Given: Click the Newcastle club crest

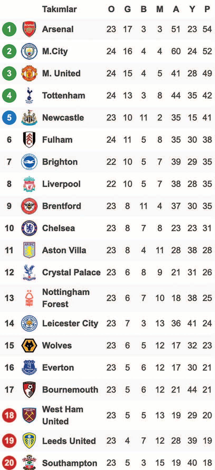Looking at the screenshot, I should pos(29,117).
